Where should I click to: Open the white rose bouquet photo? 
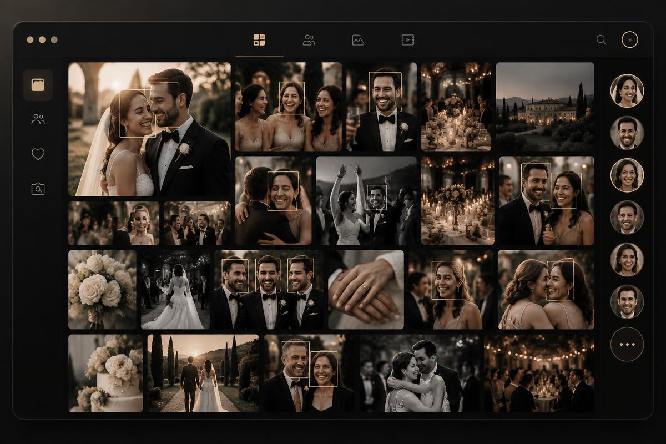coord(102,289)
